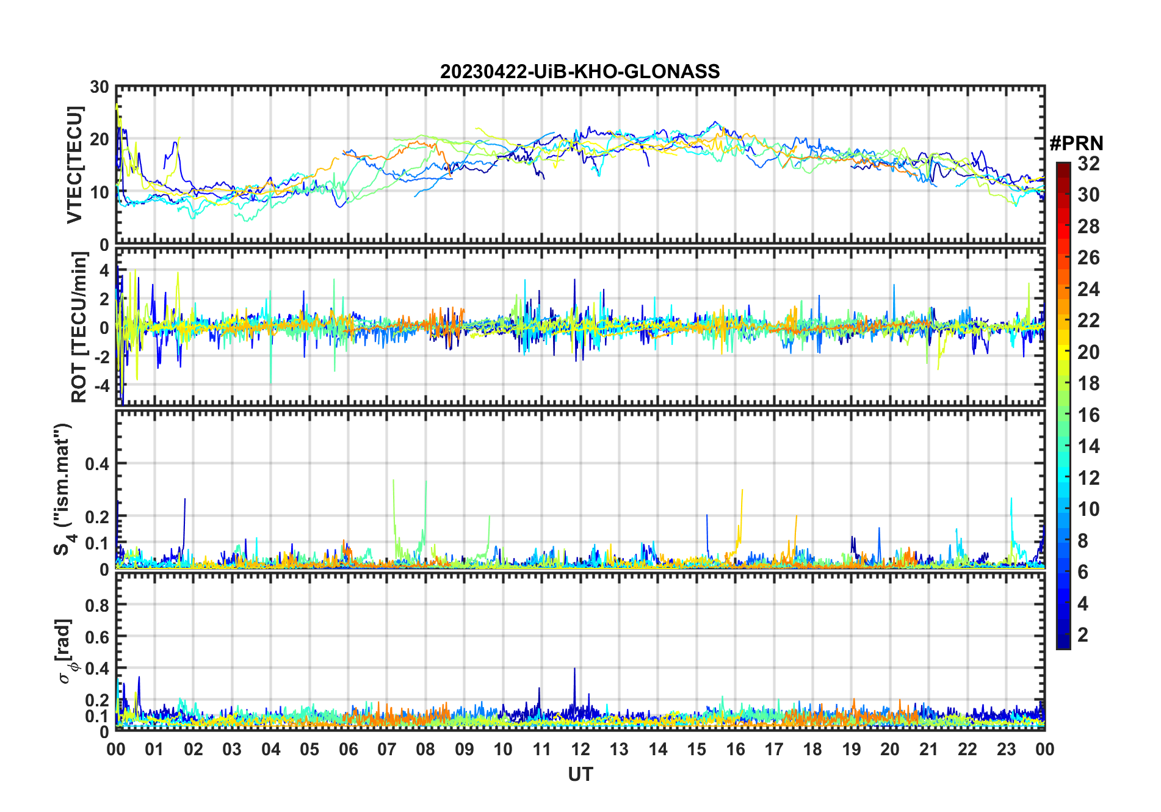Click the S4 ("ism.mat") y-axis label
The height and width of the screenshot is (812, 1161).
pos(63,490)
